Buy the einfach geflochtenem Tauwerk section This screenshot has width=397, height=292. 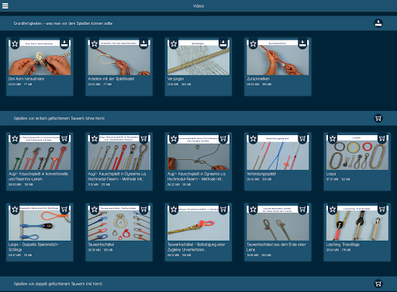(x=378, y=118)
